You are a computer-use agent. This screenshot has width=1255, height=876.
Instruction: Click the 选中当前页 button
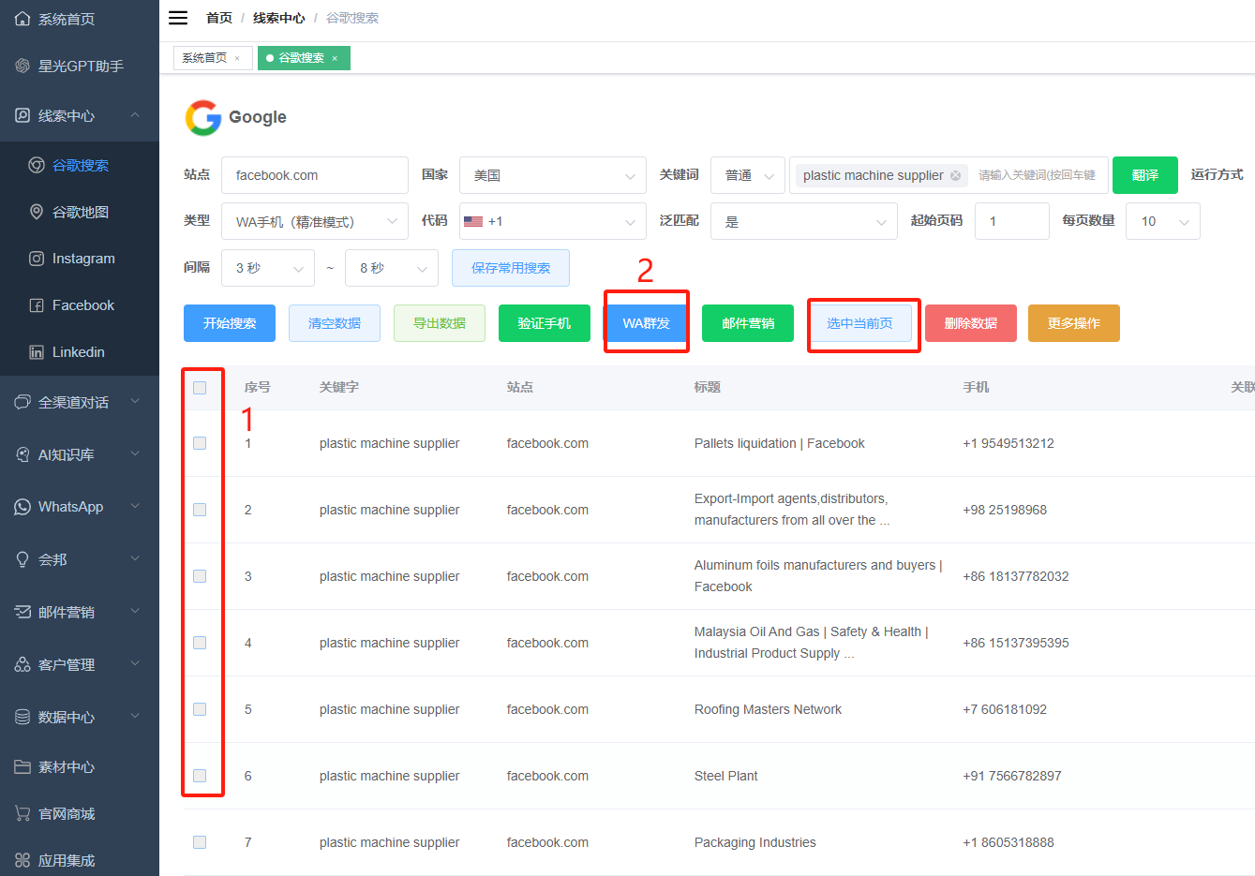[860, 323]
